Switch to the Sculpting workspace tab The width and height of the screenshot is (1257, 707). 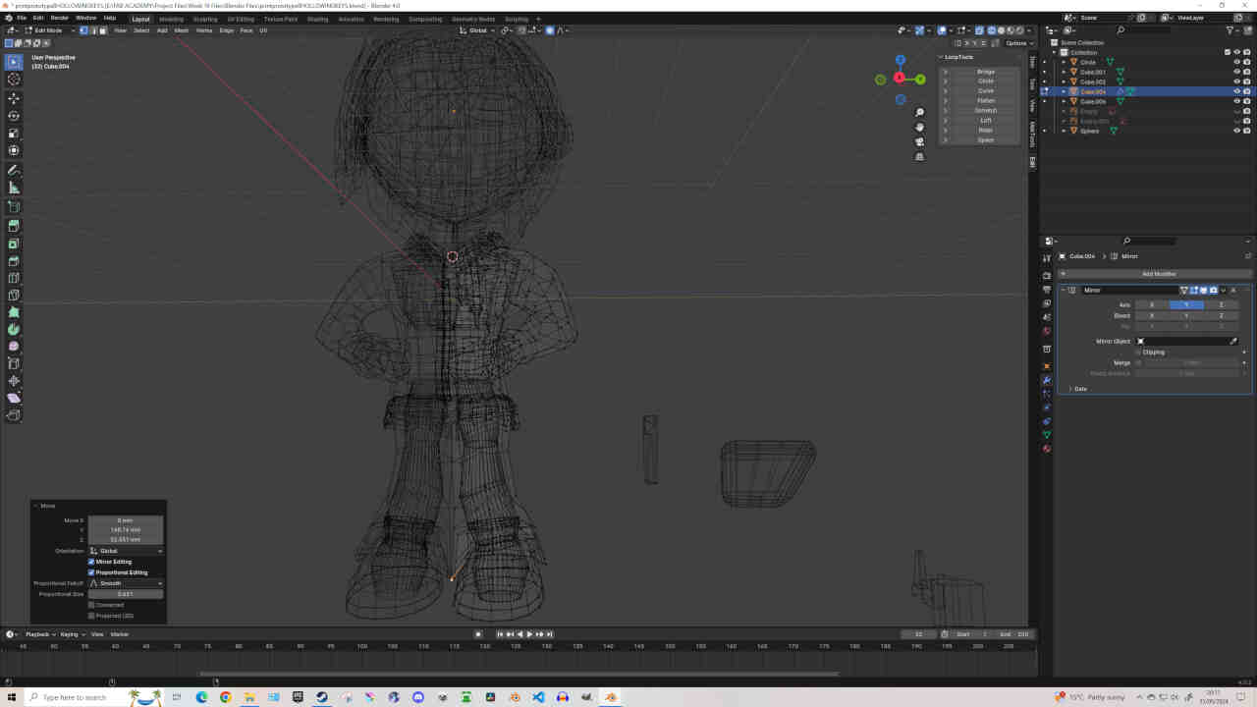coord(205,19)
